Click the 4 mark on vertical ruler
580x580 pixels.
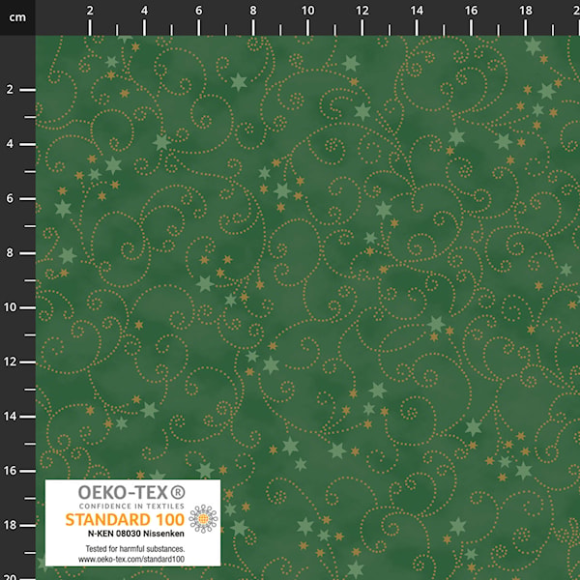coord(10,143)
